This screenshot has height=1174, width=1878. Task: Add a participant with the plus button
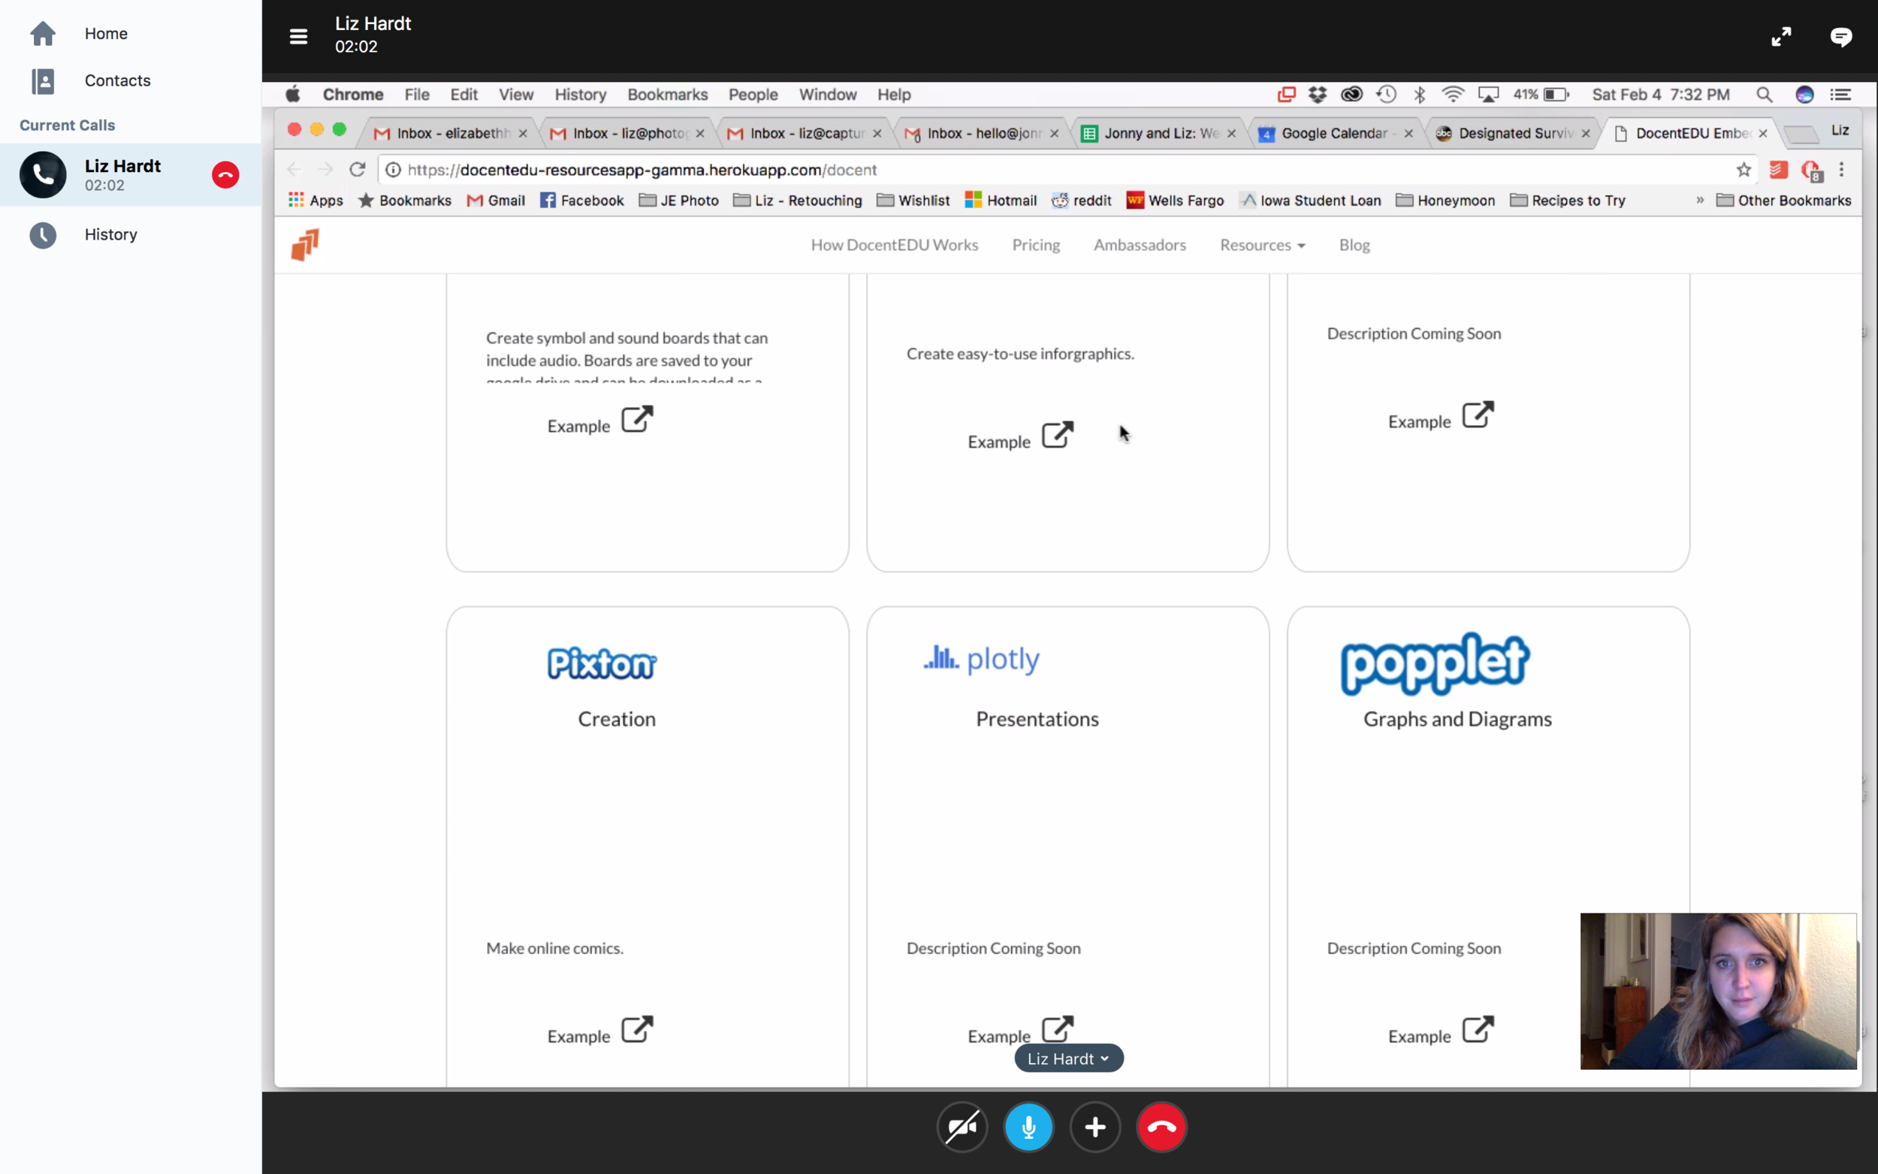coord(1094,1127)
